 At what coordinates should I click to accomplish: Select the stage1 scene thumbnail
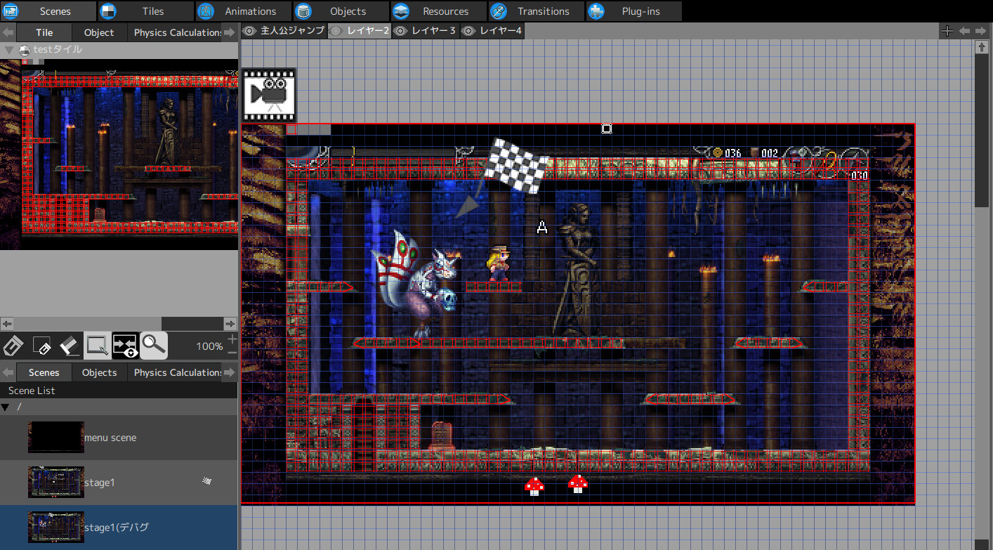click(x=55, y=482)
